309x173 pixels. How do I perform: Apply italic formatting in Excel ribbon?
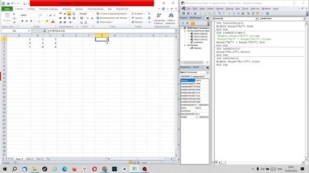click(27, 21)
